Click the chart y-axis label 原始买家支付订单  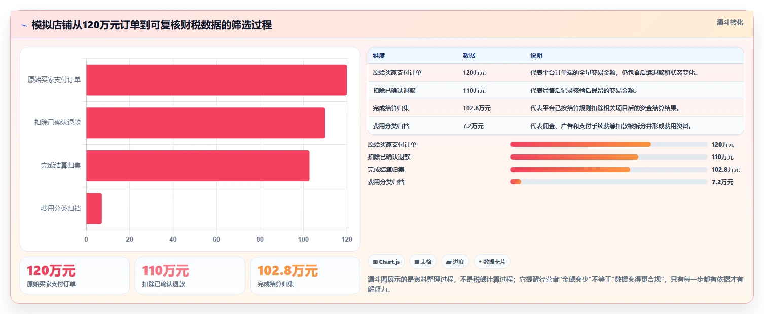coord(54,80)
